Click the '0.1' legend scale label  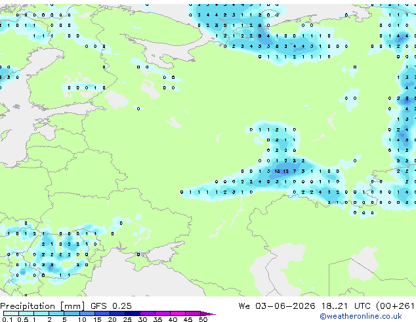pos(7,319)
